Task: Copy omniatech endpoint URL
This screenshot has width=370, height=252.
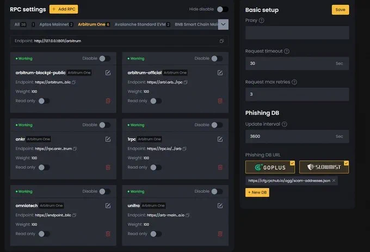Action: pyautogui.click(x=75, y=215)
